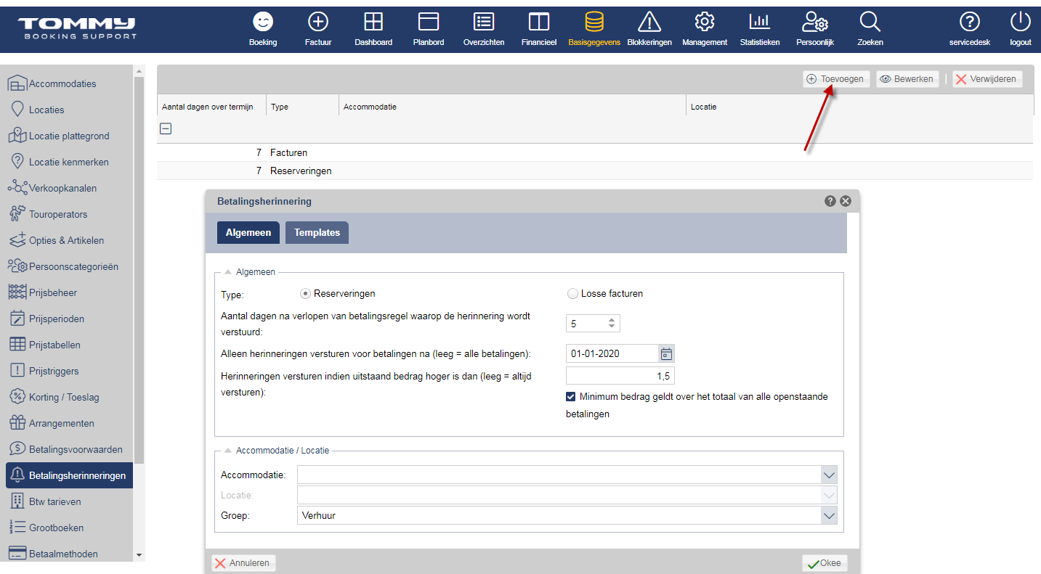
Task: Switch to the Algemeen tab
Action: click(x=248, y=232)
